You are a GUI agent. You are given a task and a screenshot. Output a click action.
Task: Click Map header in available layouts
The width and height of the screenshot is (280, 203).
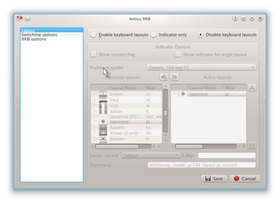(151, 88)
